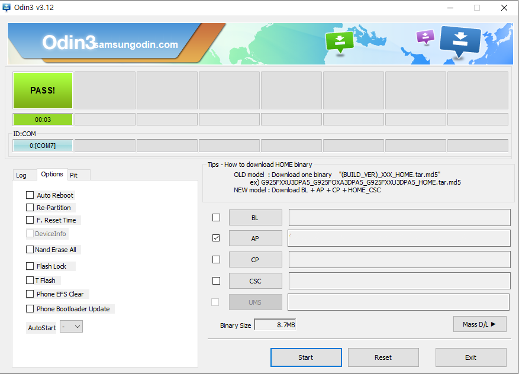519x374 pixels.
Task: Click the AutoStart label
Action: (x=42, y=328)
